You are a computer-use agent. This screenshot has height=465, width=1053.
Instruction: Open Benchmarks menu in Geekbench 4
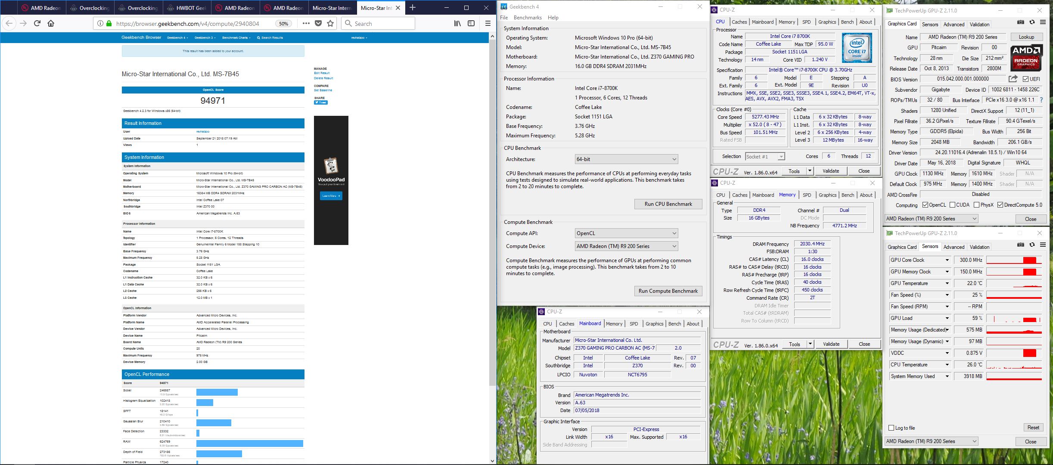(528, 18)
